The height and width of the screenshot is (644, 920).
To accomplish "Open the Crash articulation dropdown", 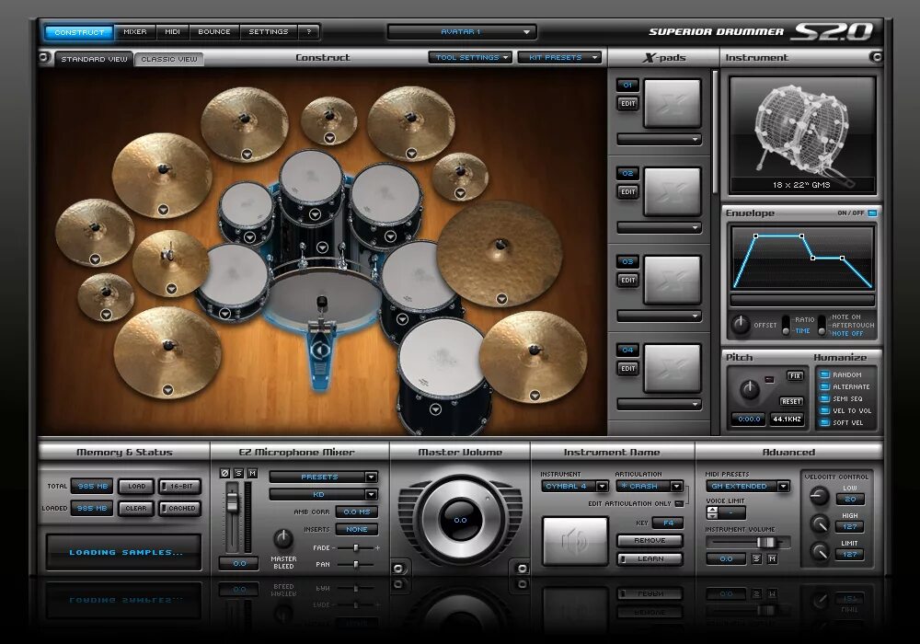I will (650, 487).
